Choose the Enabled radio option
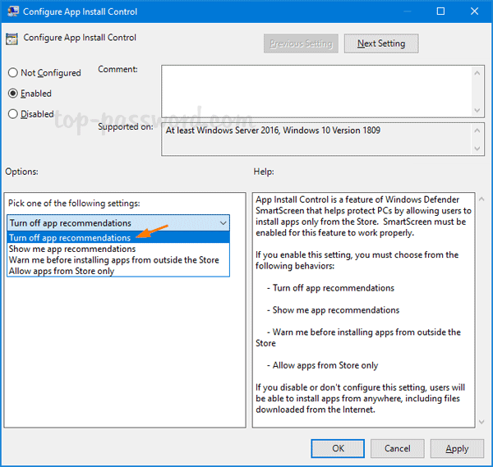 [13, 94]
